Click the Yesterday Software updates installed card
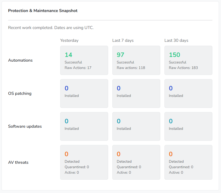221x193 pixels. pyautogui.click(x=84, y=126)
